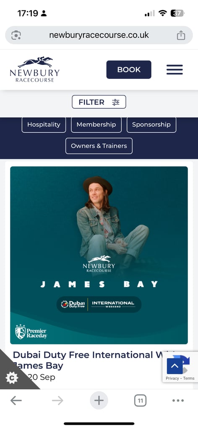Tap the newburyracecourse.co.uk address field

pos(99,35)
